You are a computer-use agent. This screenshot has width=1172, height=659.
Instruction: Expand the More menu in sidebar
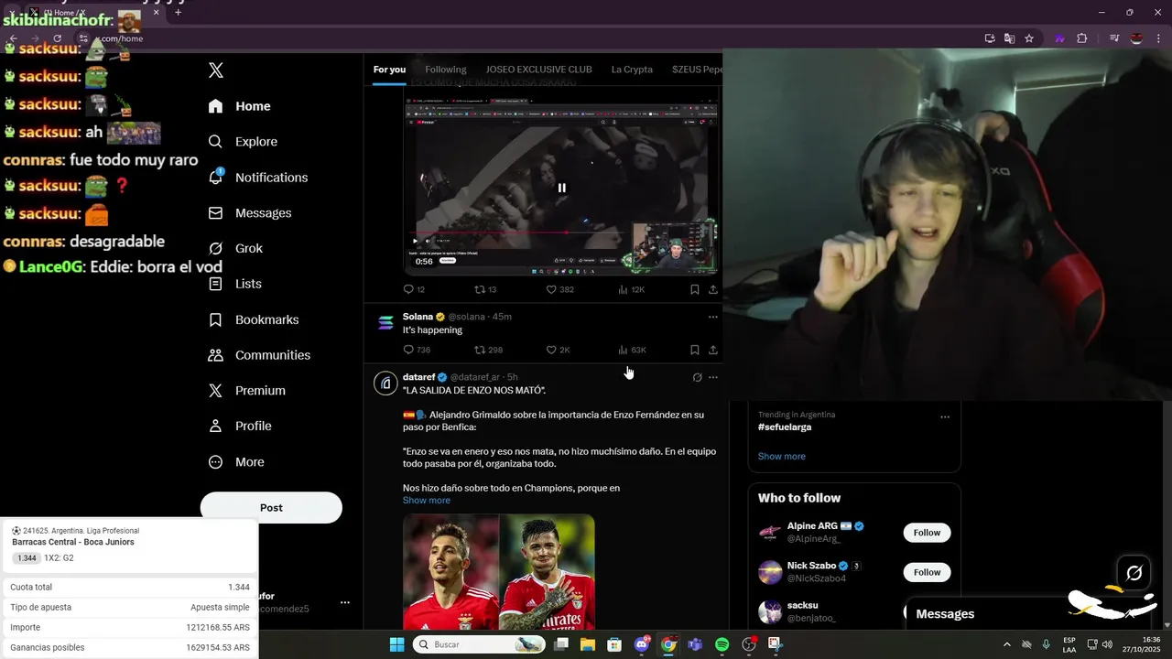(x=236, y=462)
